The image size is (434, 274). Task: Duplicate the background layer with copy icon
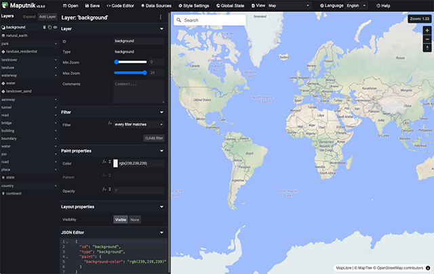tap(50, 27)
